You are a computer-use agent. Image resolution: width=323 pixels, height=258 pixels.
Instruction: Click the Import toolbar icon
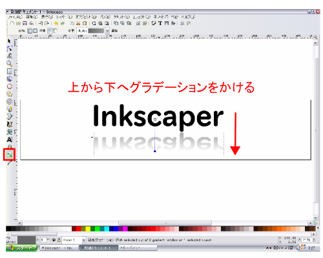click(41, 23)
